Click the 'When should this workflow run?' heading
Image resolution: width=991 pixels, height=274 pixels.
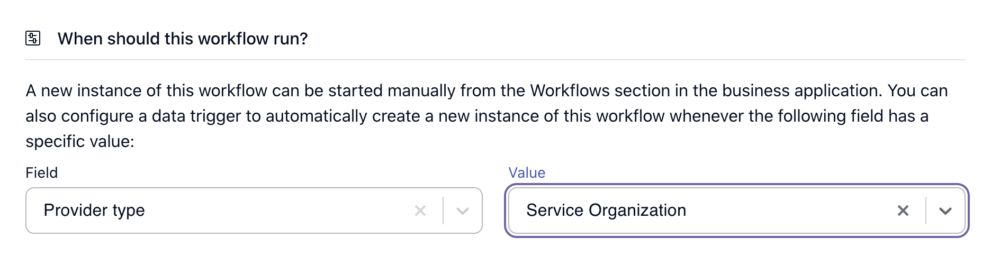(183, 39)
